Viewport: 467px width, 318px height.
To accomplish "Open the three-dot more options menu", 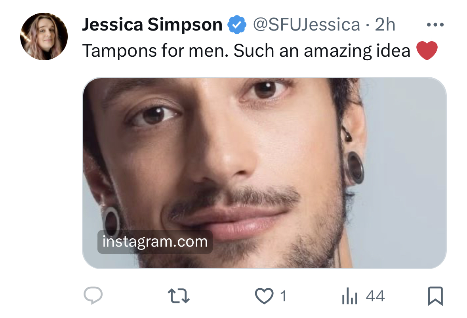I will click(x=435, y=25).
